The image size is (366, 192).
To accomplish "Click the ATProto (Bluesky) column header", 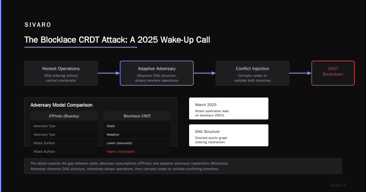I will [64, 116].
